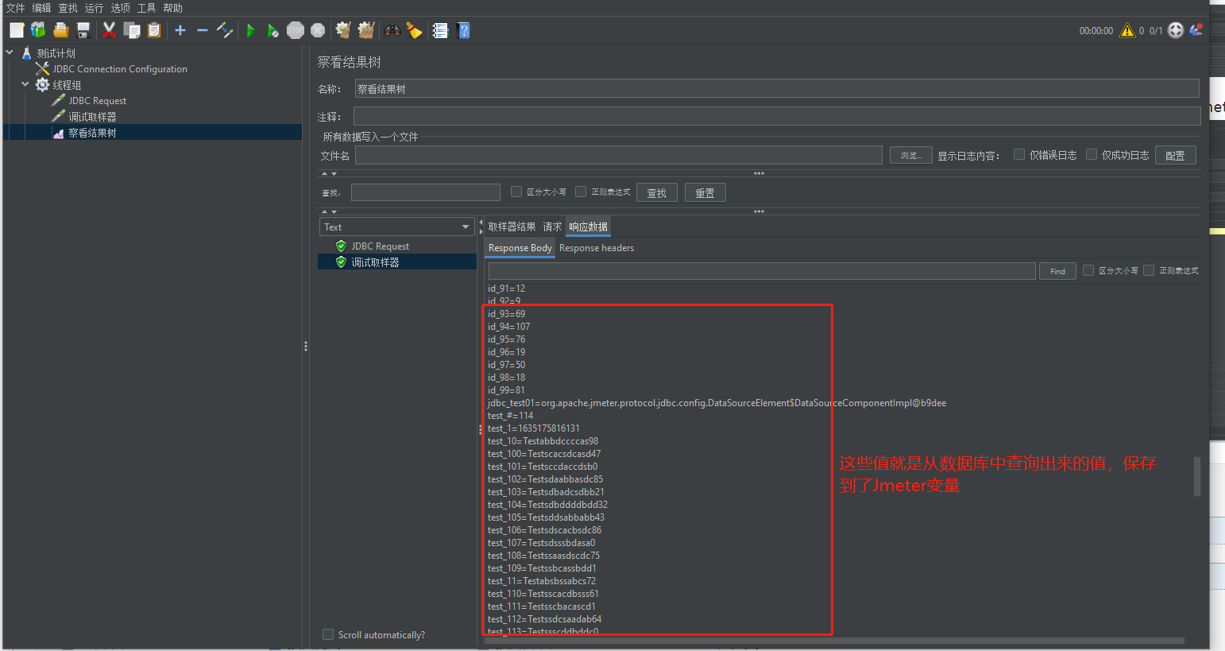Collapse all nodes with the minus icon

click(x=203, y=30)
